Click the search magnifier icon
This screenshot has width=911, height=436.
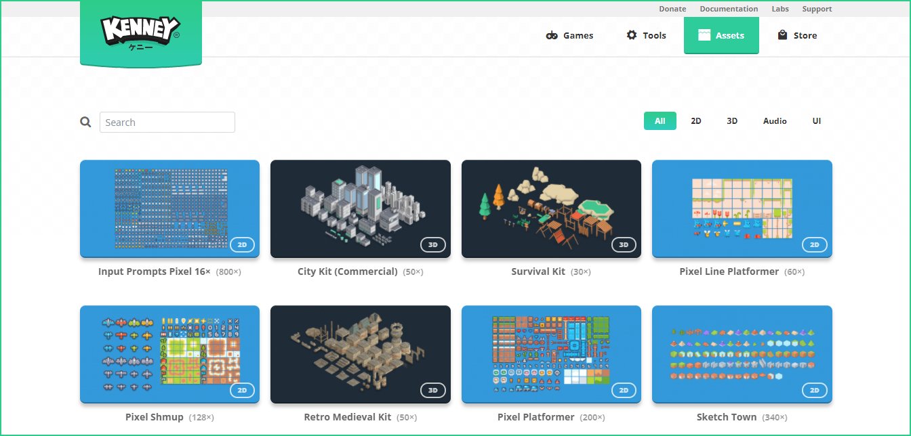85,122
